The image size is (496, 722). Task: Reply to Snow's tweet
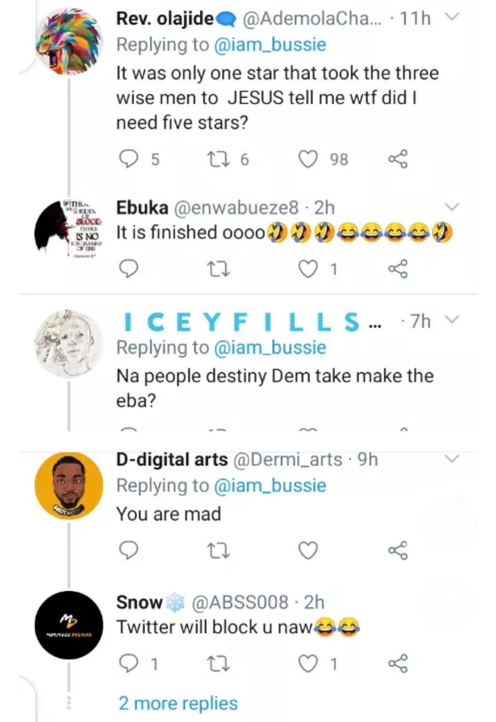tap(129, 664)
